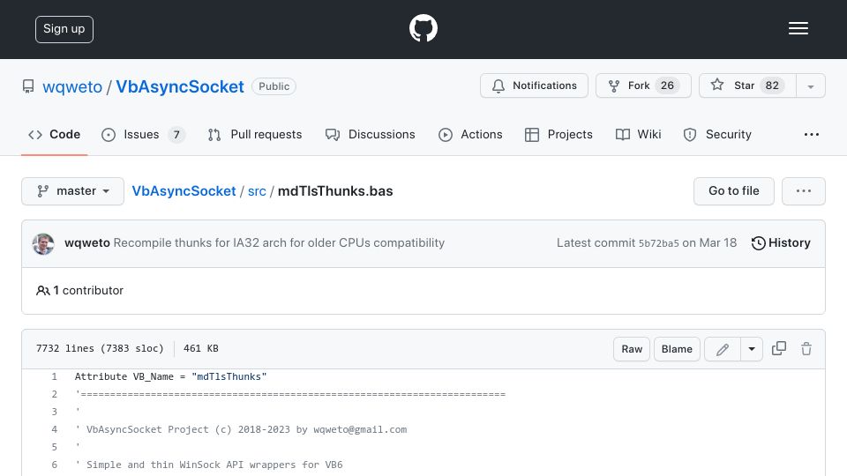Open the Blame view
Image resolution: width=847 pixels, height=476 pixels.
tap(677, 349)
